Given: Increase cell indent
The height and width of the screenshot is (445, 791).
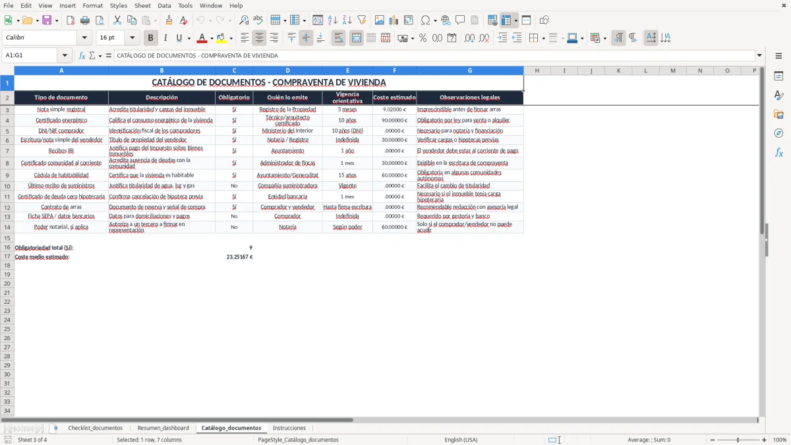Looking at the screenshot, I should tap(502, 38).
